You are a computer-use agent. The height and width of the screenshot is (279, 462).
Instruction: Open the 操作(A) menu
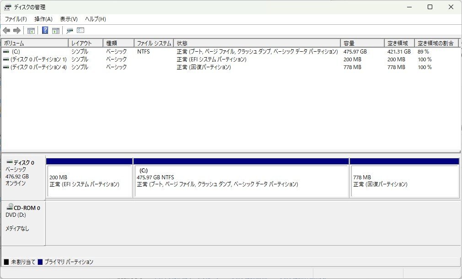pyautogui.click(x=44, y=19)
